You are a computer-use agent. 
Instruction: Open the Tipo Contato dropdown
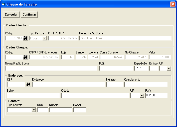(x=34, y=110)
